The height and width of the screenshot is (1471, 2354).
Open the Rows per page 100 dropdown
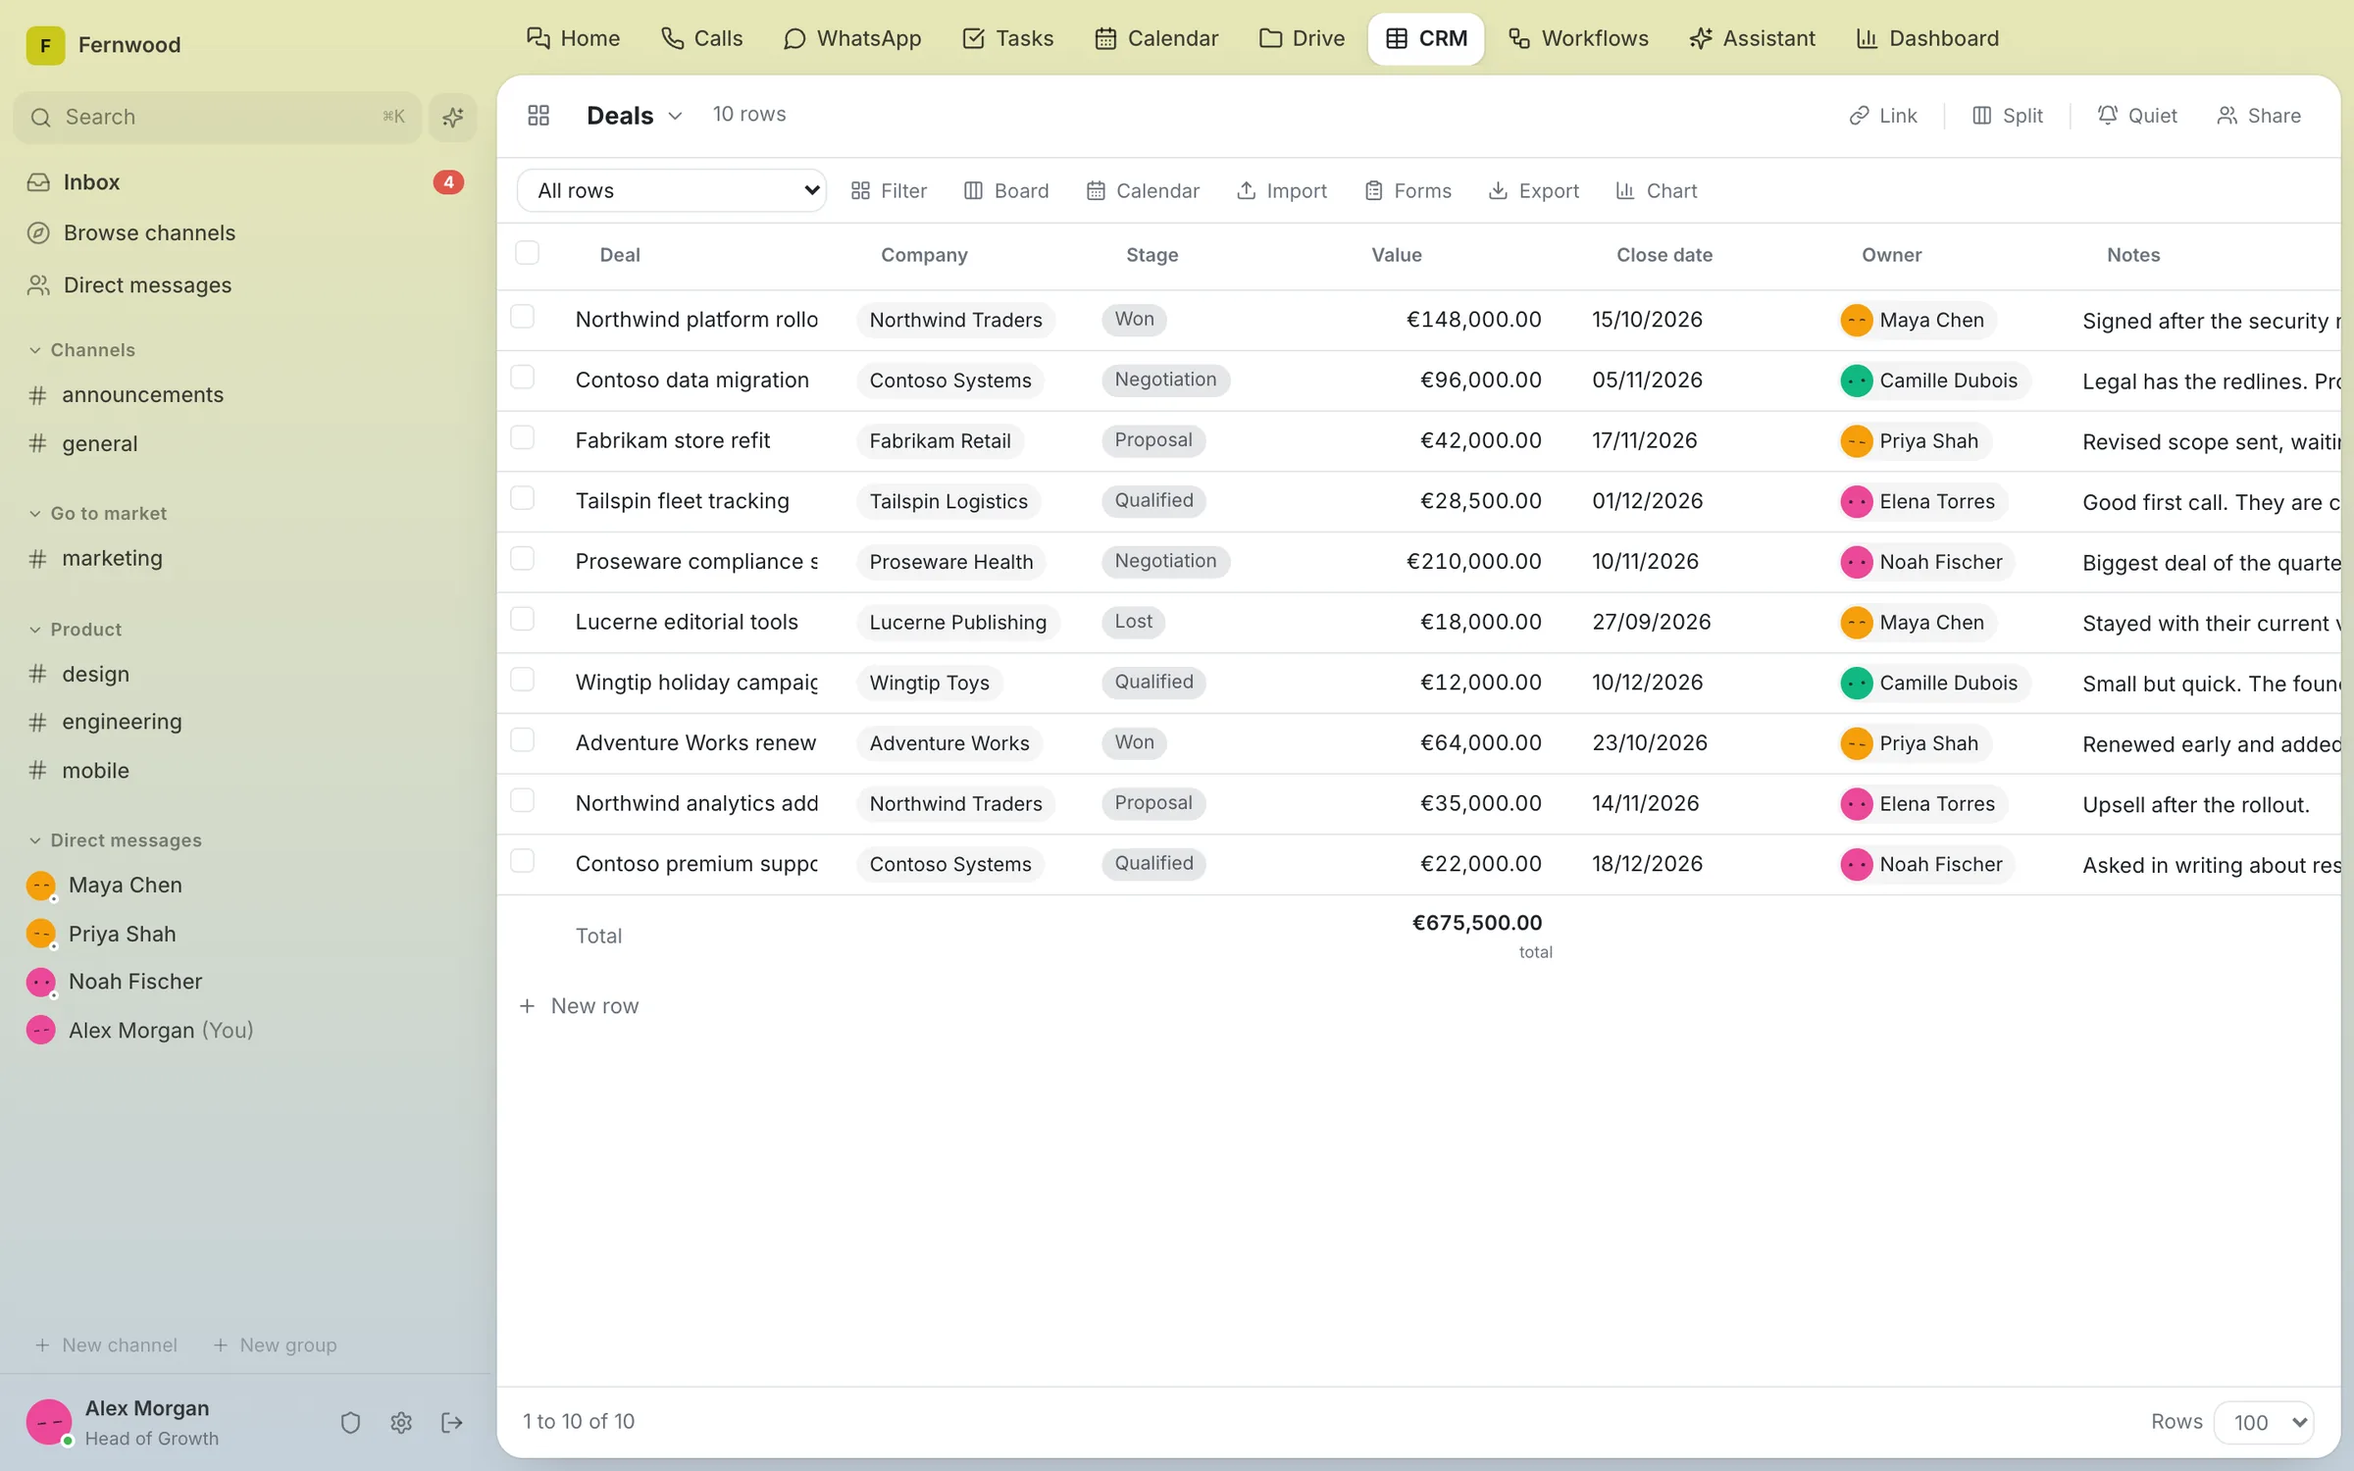click(x=2264, y=1422)
